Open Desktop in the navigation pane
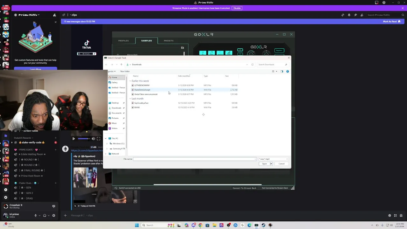Viewport: 407px width, 229px height. click(x=115, y=103)
